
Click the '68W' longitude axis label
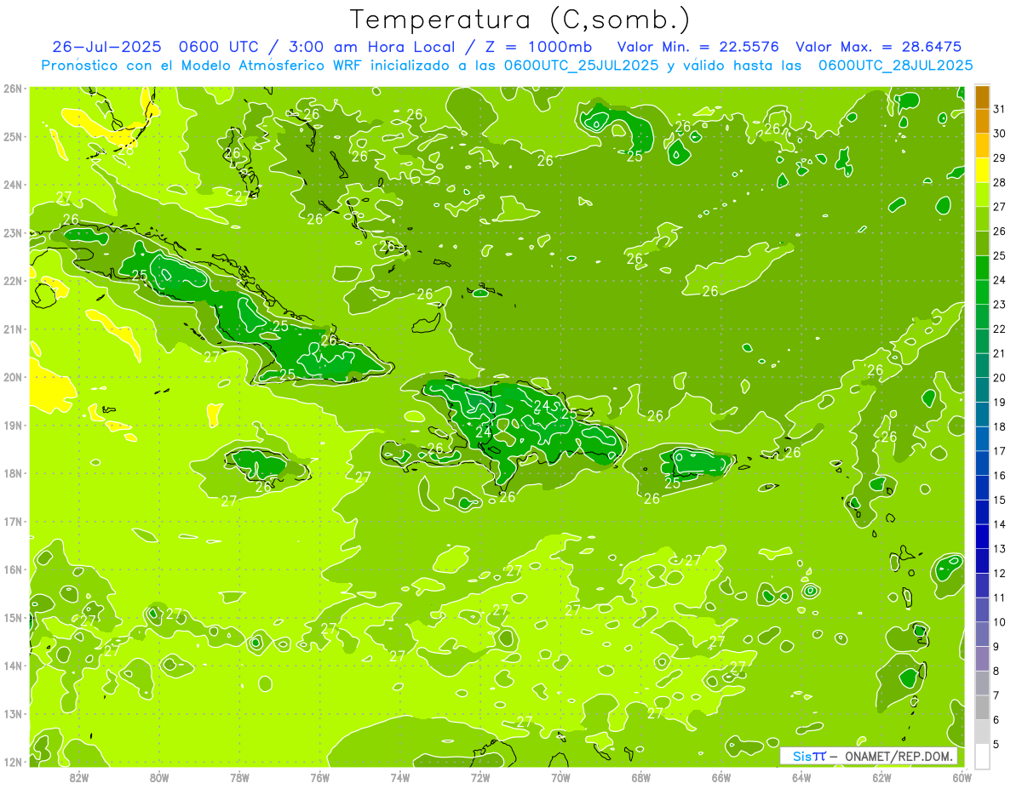coord(641,777)
